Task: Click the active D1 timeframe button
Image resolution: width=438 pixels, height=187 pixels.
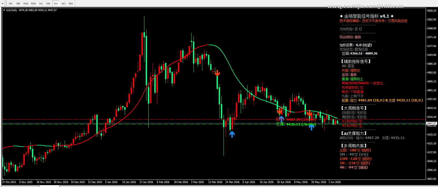Action: tap(56, 3)
